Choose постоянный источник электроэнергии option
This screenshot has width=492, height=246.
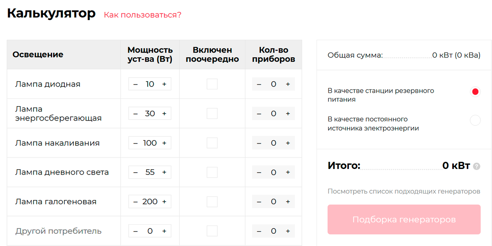[x=475, y=120]
